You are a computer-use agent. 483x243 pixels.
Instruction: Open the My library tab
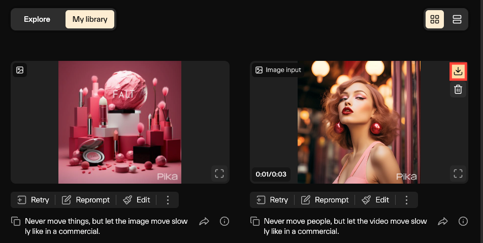[x=90, y=19]
